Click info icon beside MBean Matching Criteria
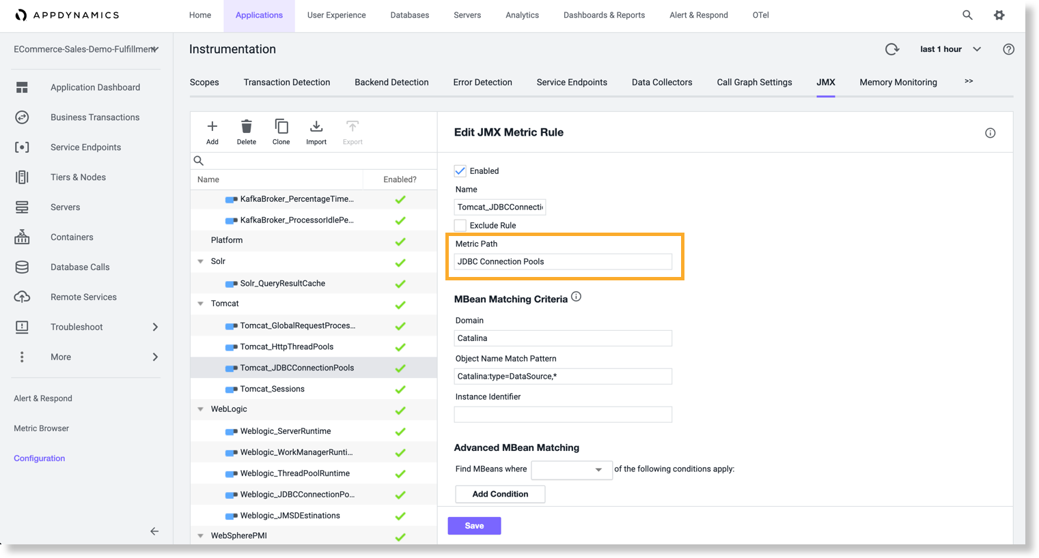 click(x=577, y=297)
